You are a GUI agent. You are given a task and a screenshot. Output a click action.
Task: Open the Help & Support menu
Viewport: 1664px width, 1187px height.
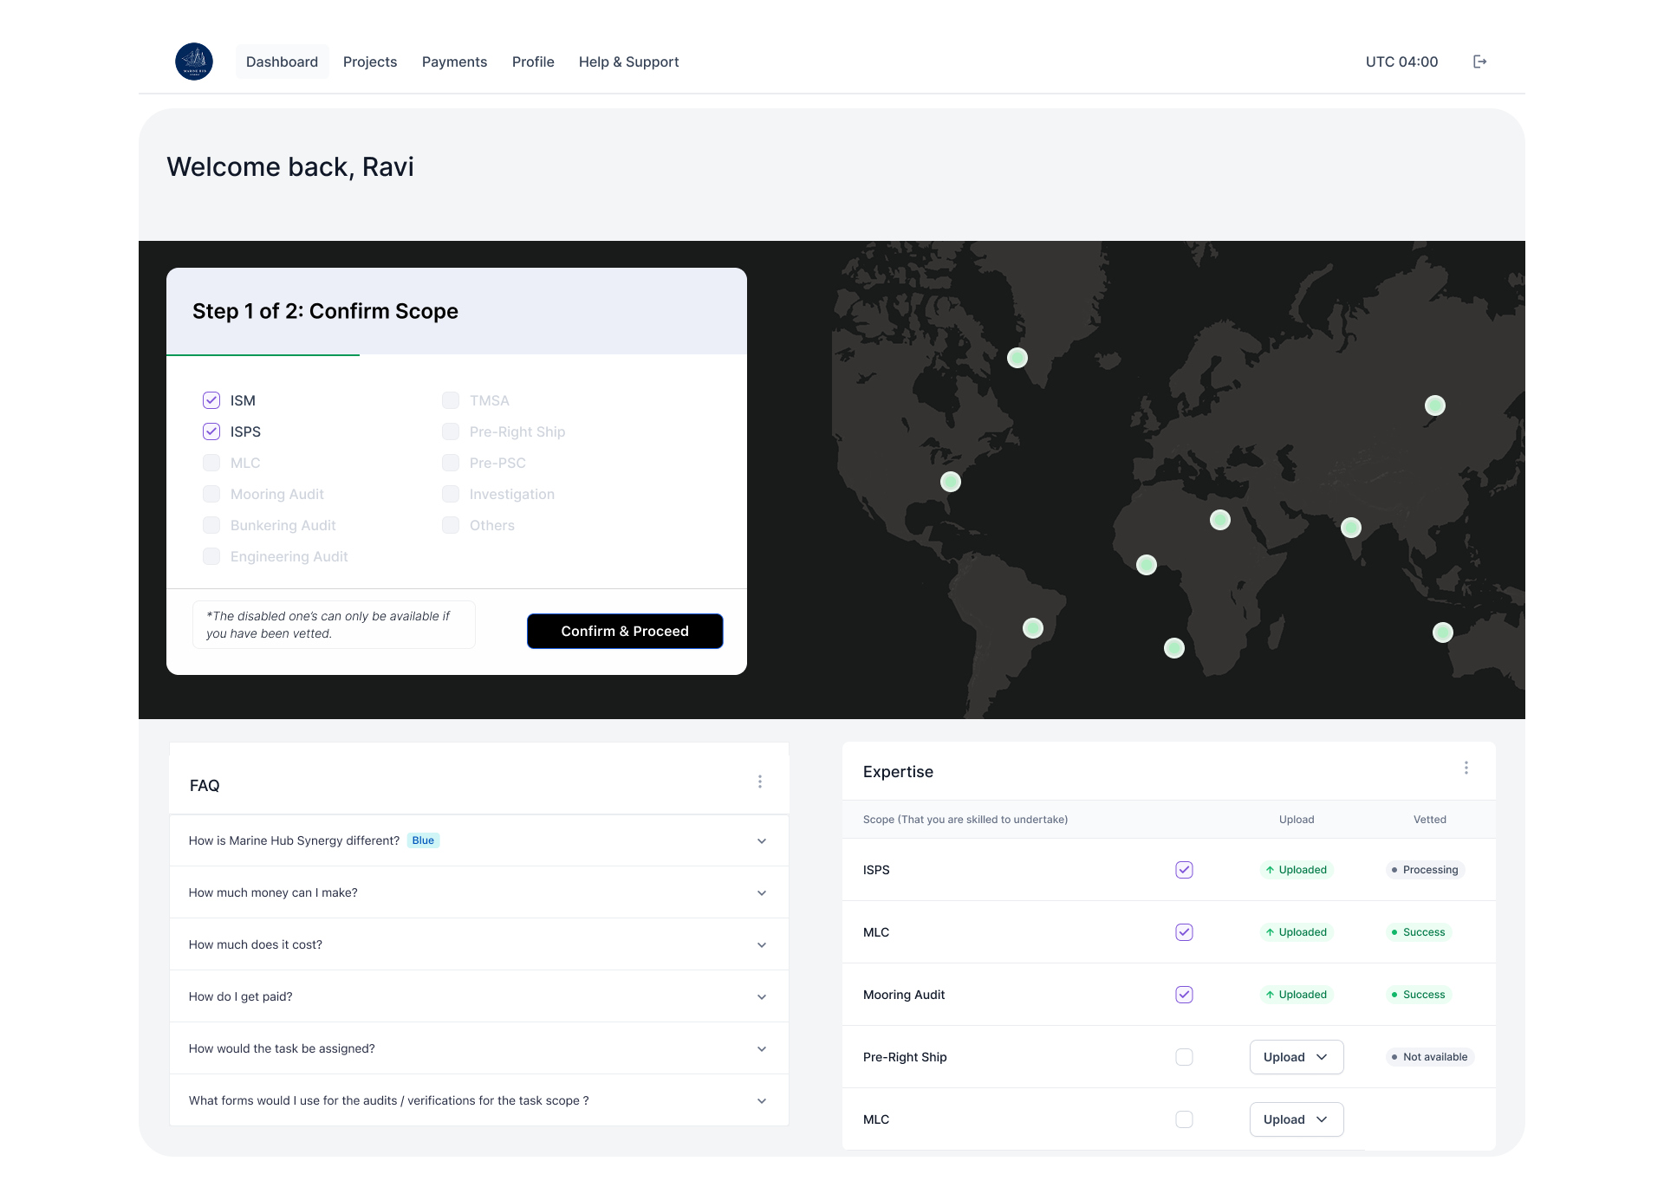tap(628, 62)
